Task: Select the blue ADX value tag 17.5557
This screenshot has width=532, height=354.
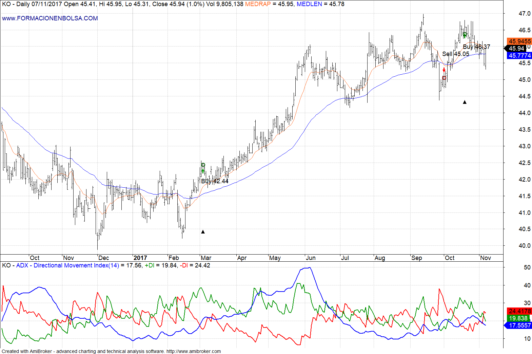Action: click(519, 325)
